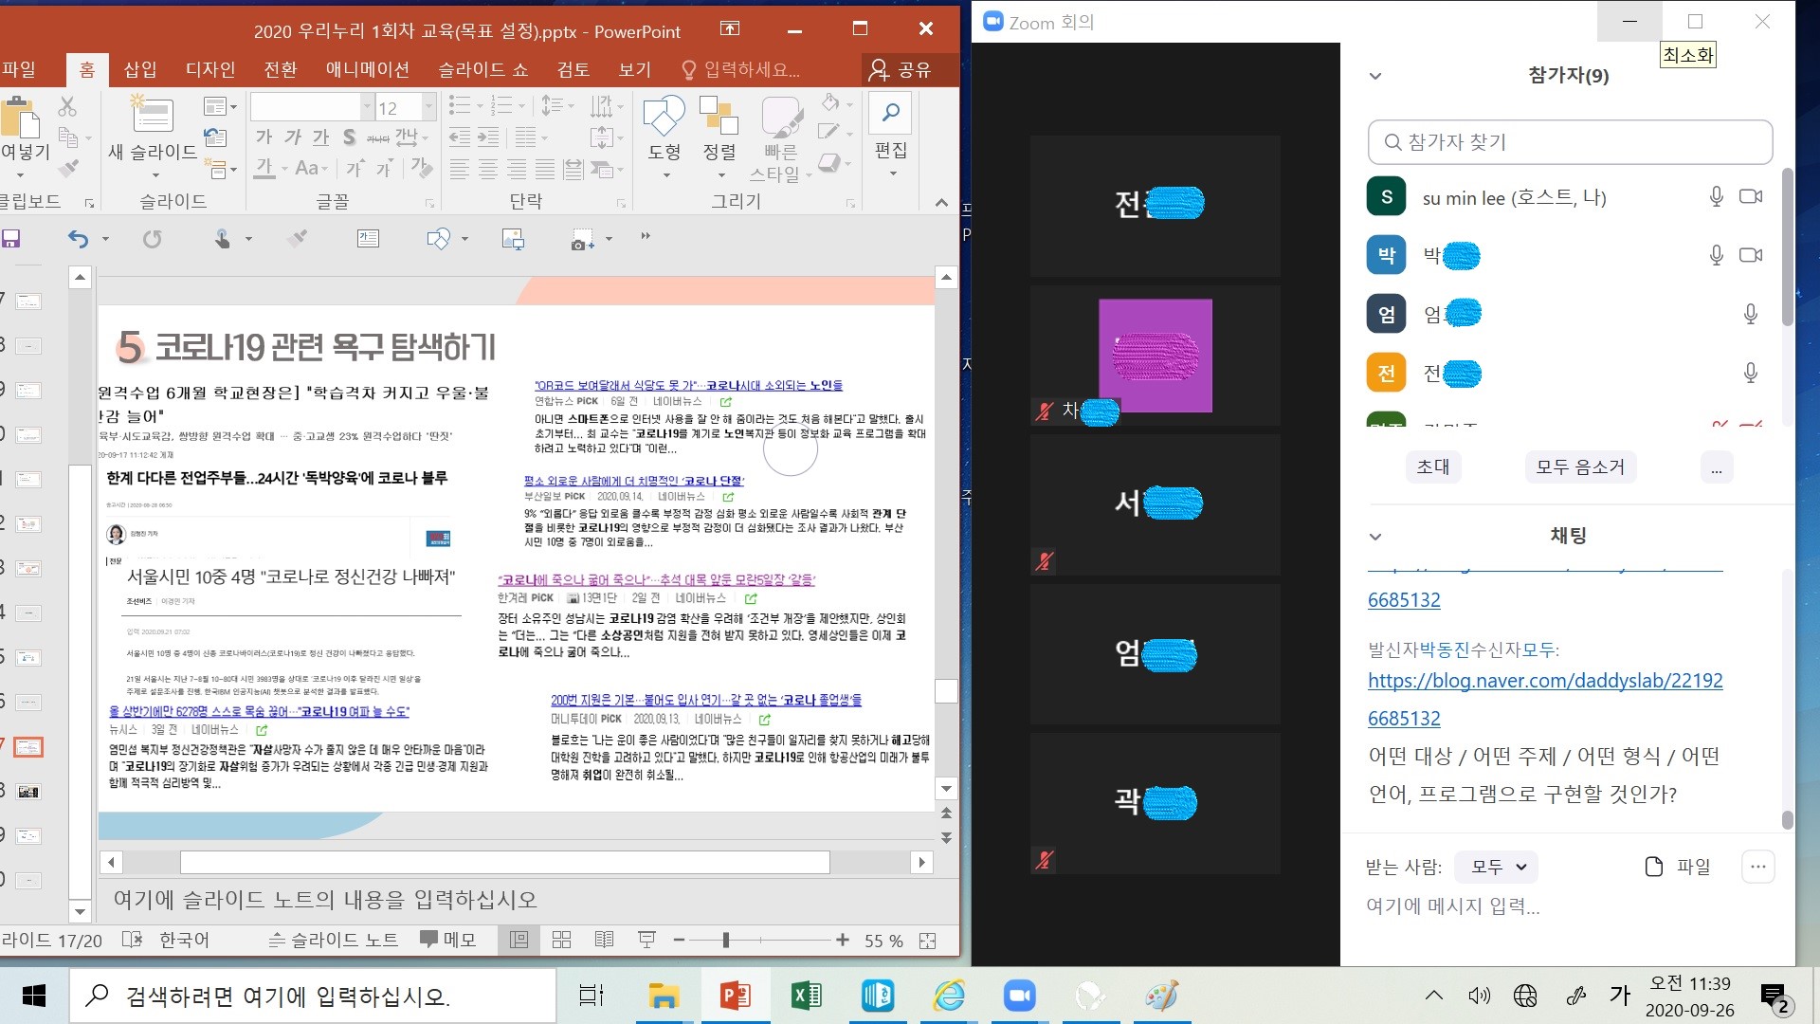Click the Undo icon in quick access toolbar

click(x=80, y=239)
